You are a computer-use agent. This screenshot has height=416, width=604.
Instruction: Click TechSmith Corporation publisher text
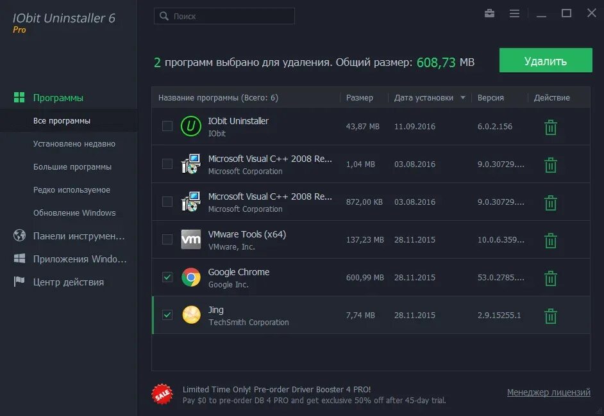(x=248, y=322)
